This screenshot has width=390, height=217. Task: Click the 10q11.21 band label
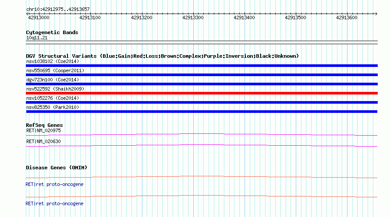(x=37, y=38)
